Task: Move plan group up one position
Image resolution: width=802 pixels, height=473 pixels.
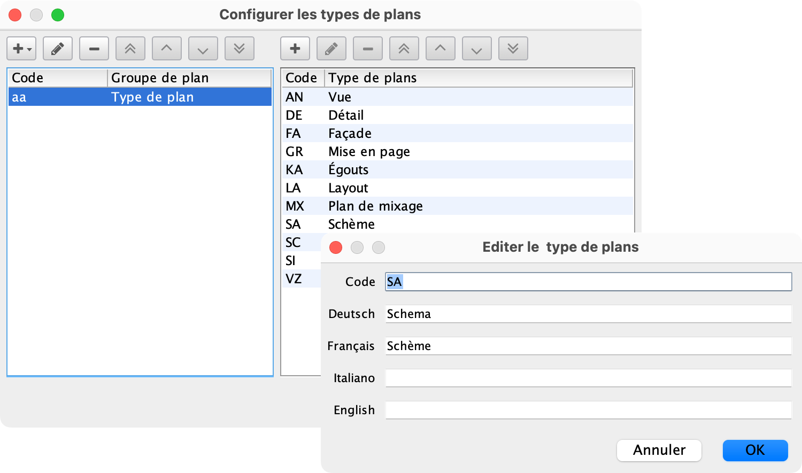Action: click(x=167, y=49)
